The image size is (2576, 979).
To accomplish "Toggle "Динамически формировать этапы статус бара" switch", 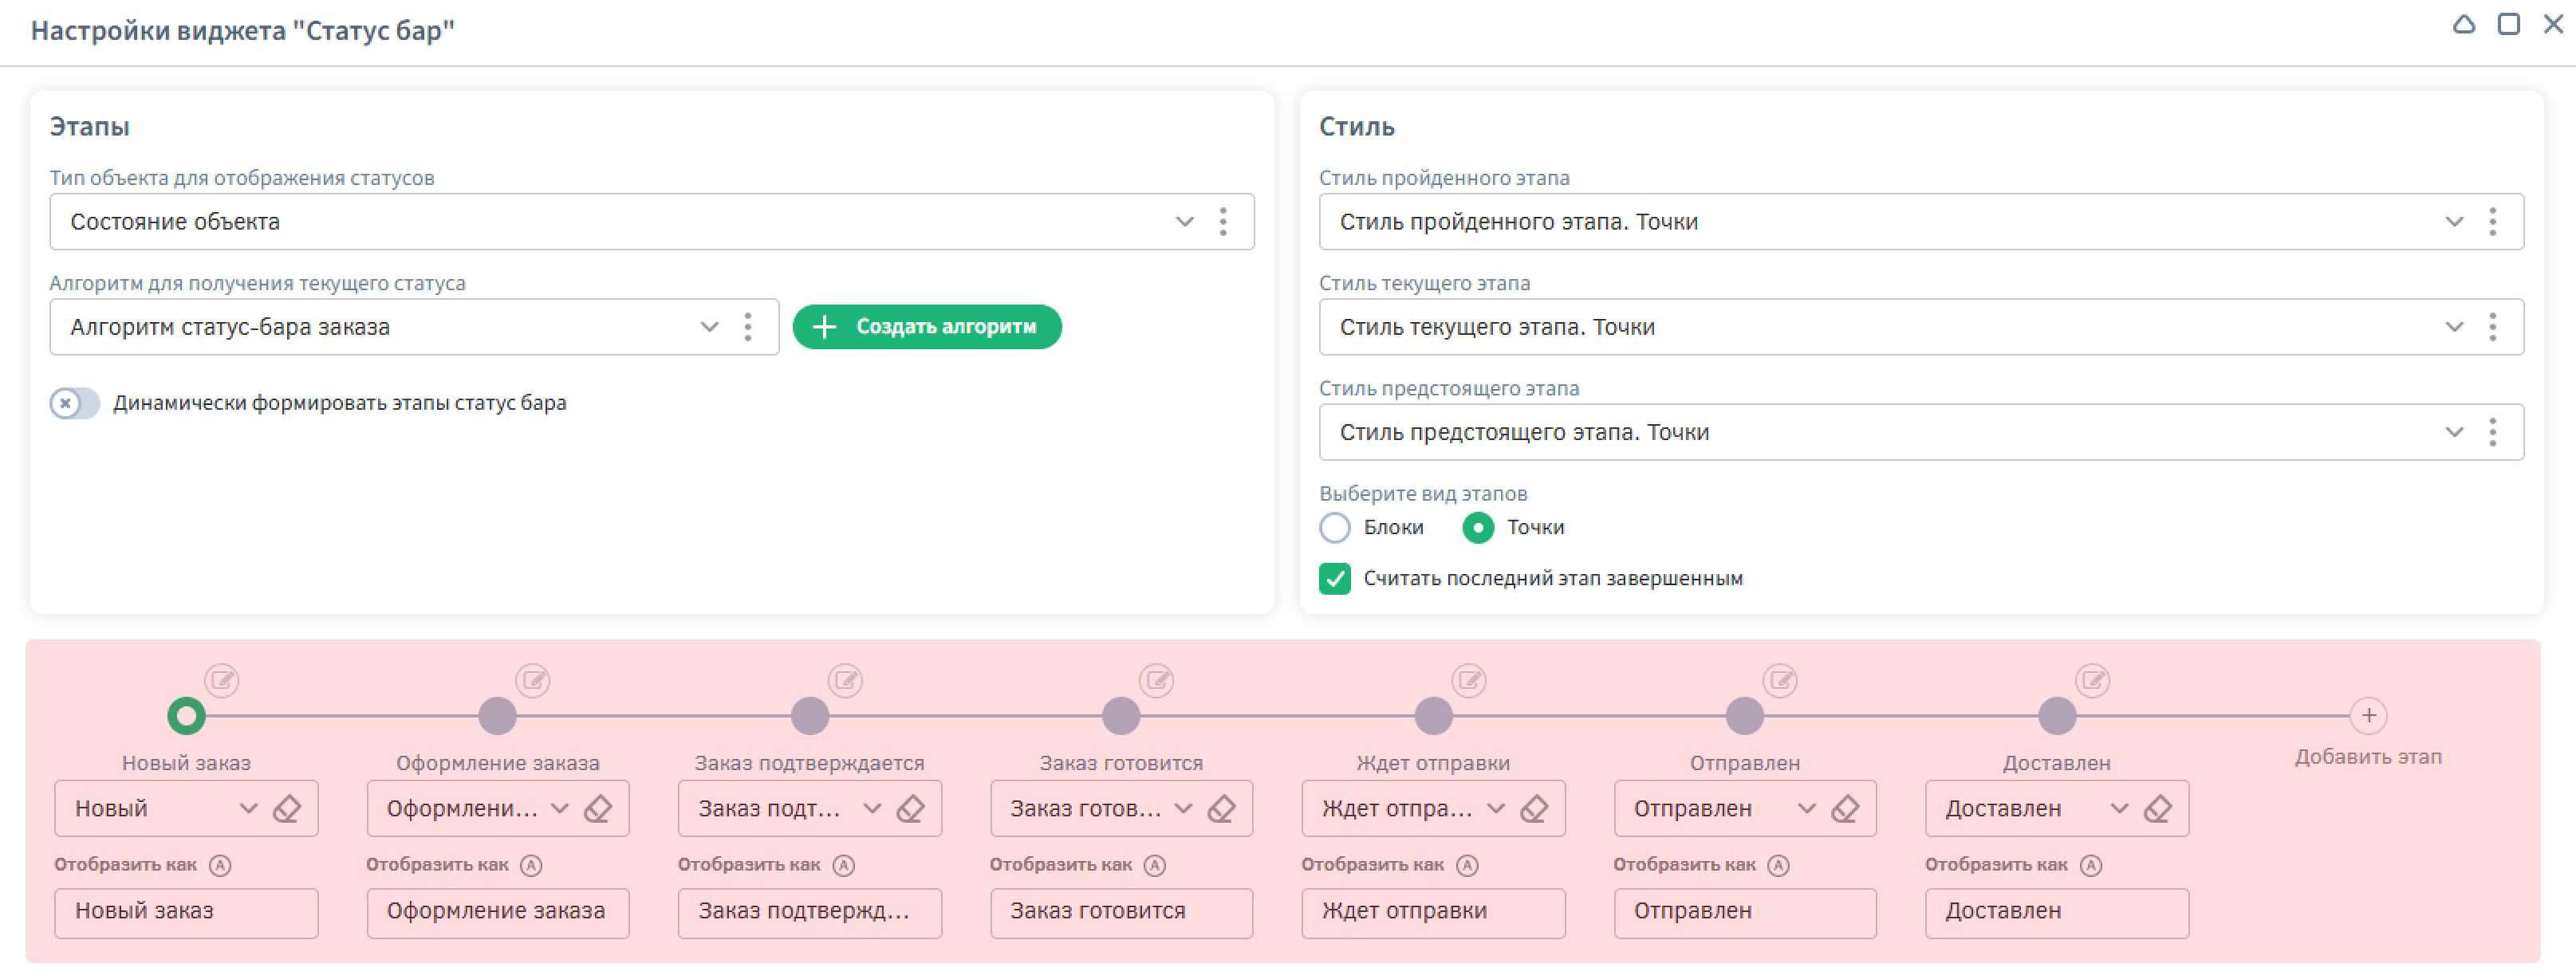I will pos(75,403).
